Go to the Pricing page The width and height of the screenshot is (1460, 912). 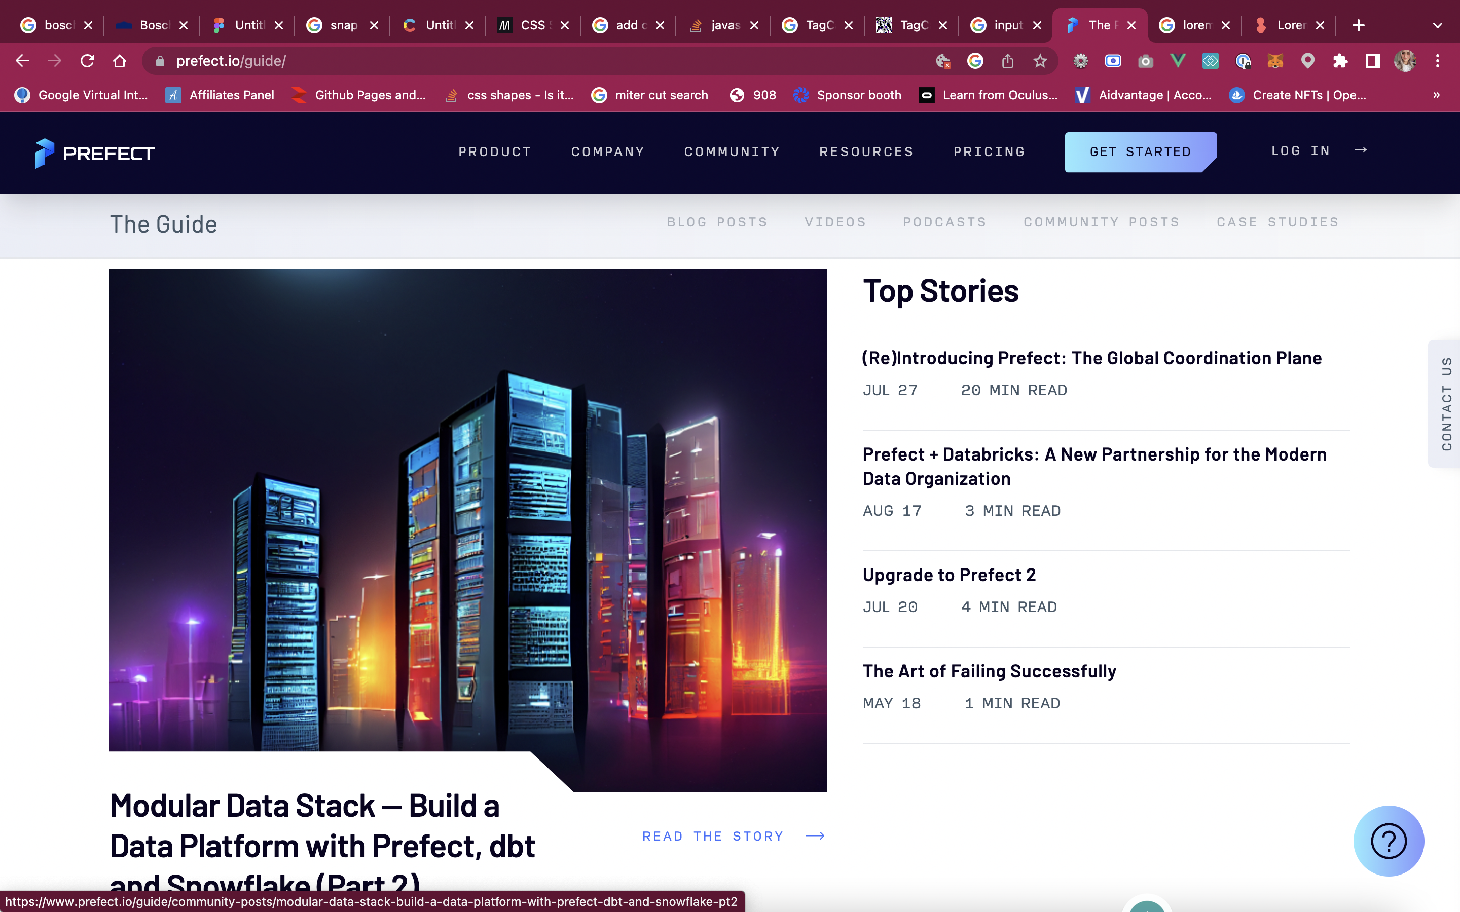click(990, 152)
